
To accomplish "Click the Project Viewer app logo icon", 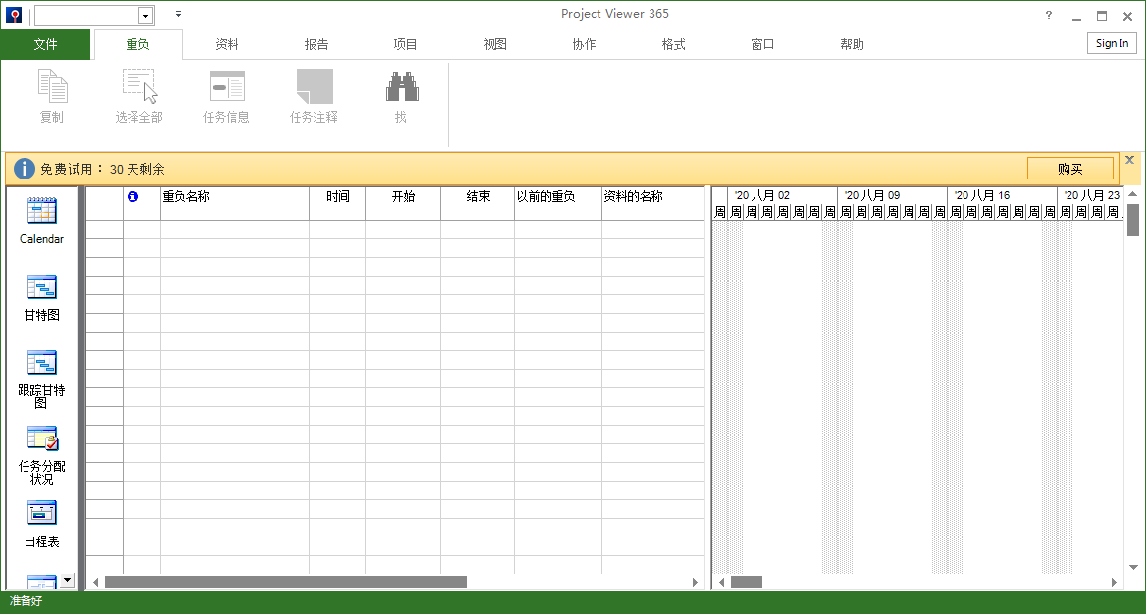I will tap(13, 15).
